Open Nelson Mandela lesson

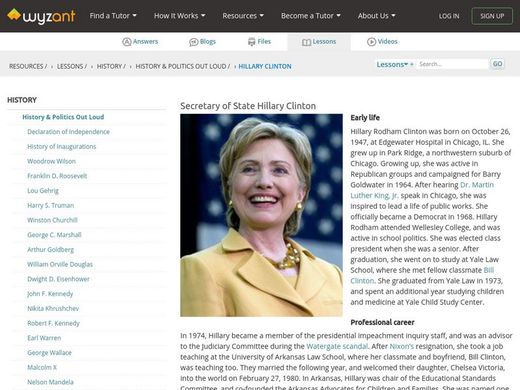[51, 382]
